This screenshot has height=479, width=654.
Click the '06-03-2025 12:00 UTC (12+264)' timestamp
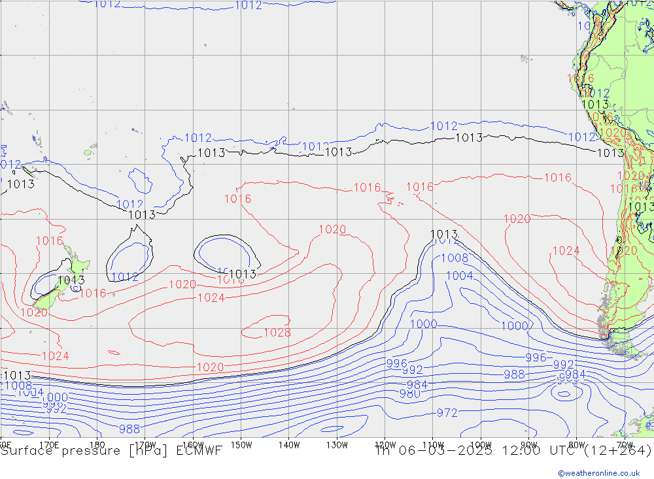point(525,451)
